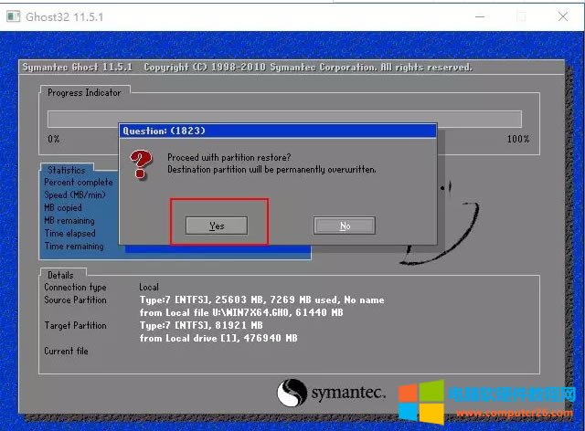Maximize the Ghost32 window
Viewport: 585px width, 431px height.
point(522,16)
